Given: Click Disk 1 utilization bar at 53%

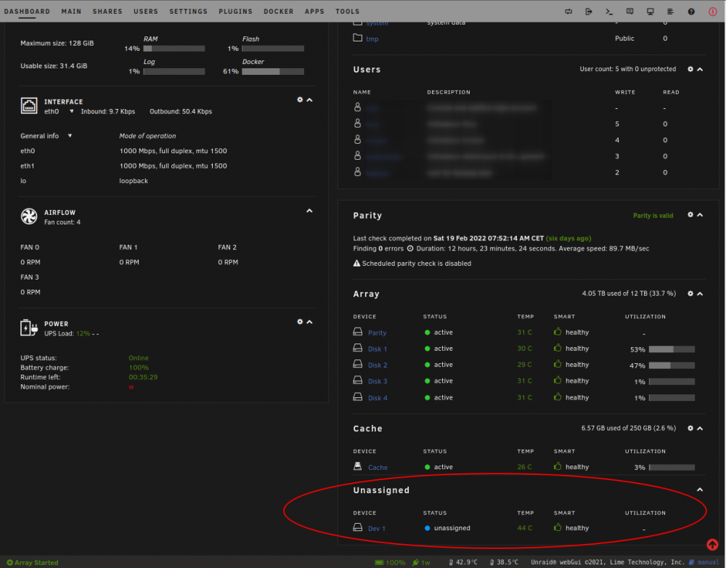Looking at the screenshot, I should click(672, 349).
